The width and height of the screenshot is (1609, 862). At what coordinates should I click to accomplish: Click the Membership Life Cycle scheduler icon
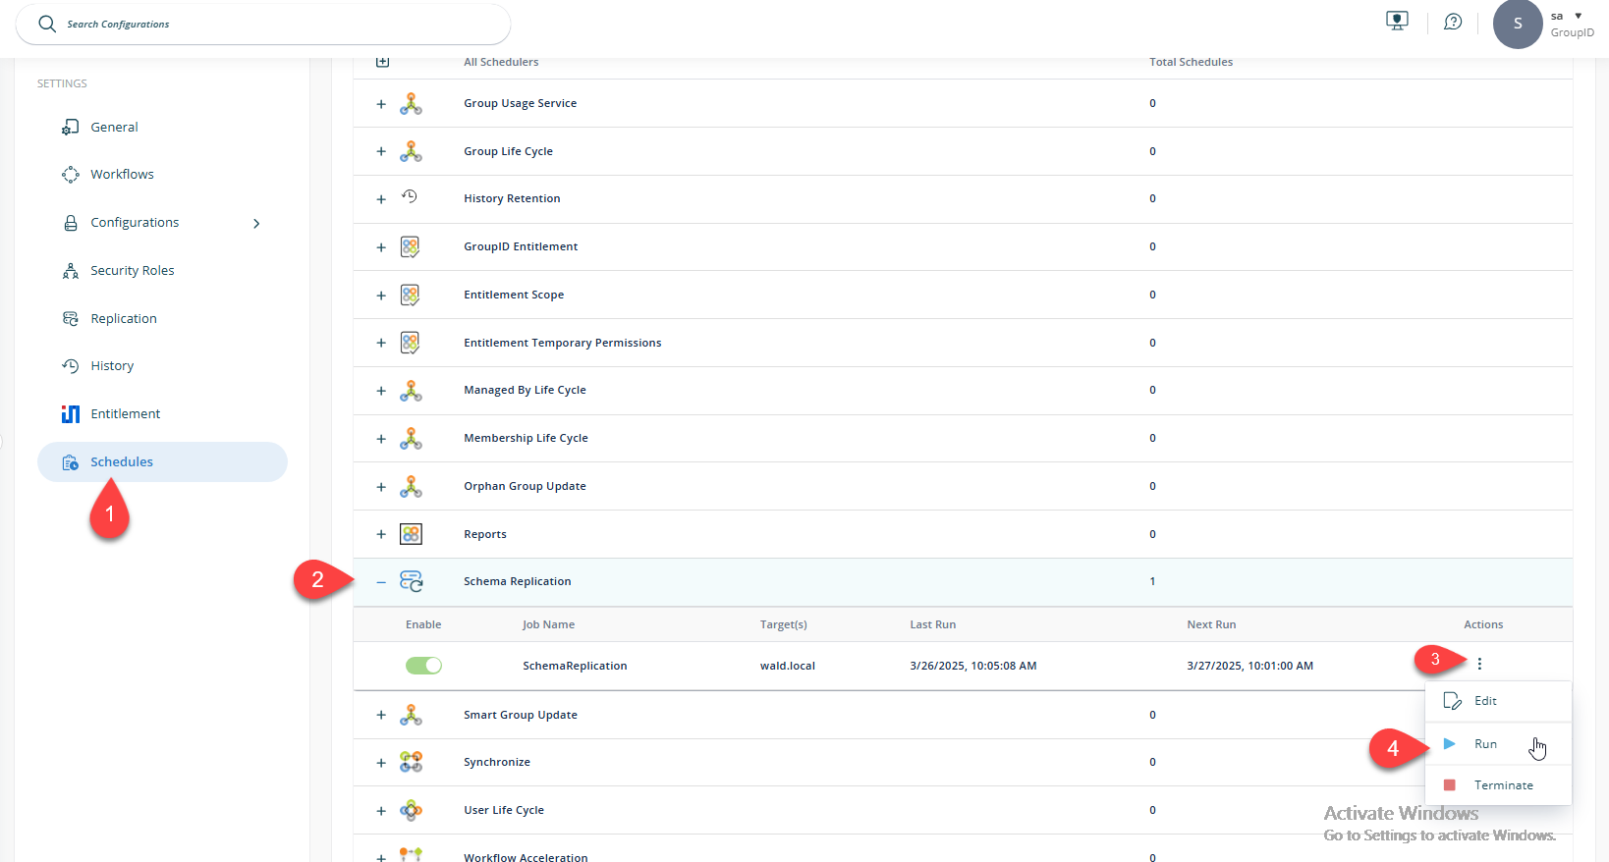[411, 438]
